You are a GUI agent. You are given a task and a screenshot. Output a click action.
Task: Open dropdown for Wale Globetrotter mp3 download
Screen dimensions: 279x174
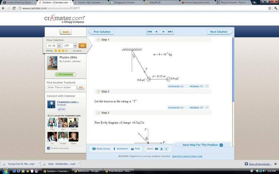(80, 164)
